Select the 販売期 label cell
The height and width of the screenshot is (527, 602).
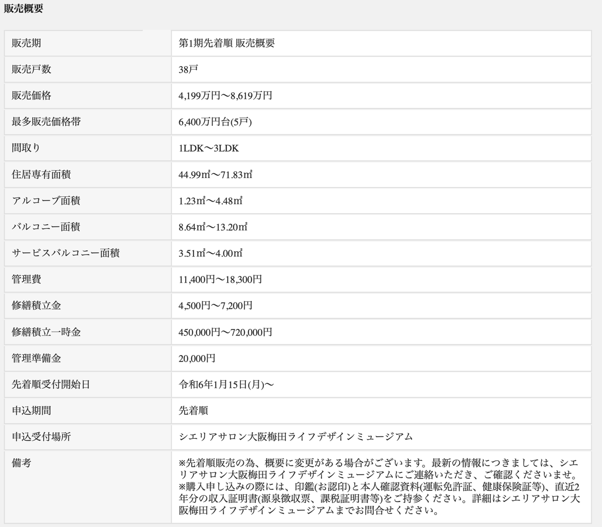click(88, 43)
